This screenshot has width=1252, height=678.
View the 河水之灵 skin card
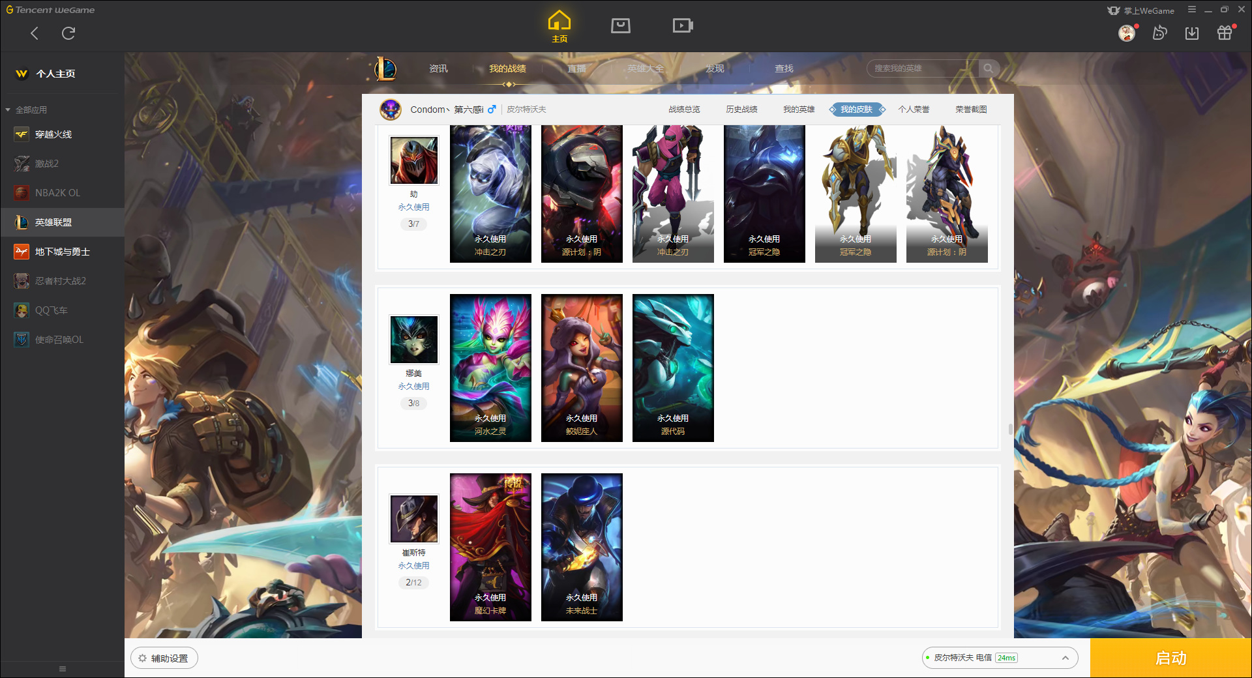click(490, 368)
